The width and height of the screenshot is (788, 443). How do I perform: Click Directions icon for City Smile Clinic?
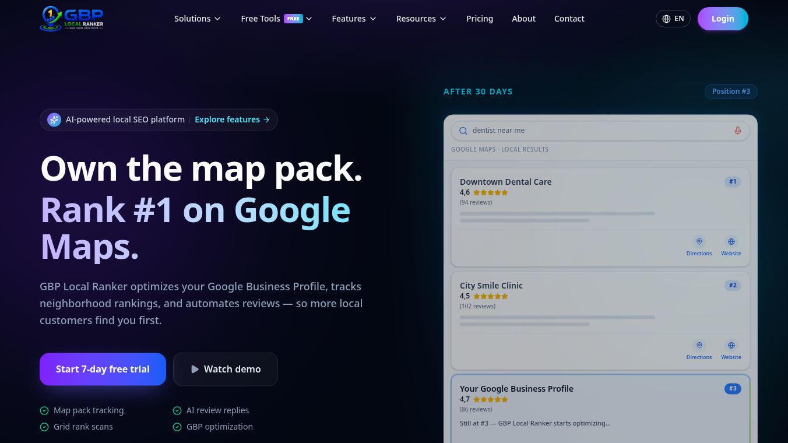click(x=699, y=345)
